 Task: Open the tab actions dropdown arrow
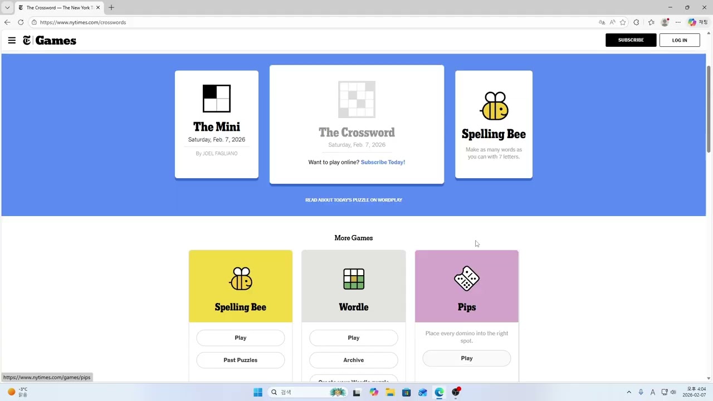[x=7, y=8]
